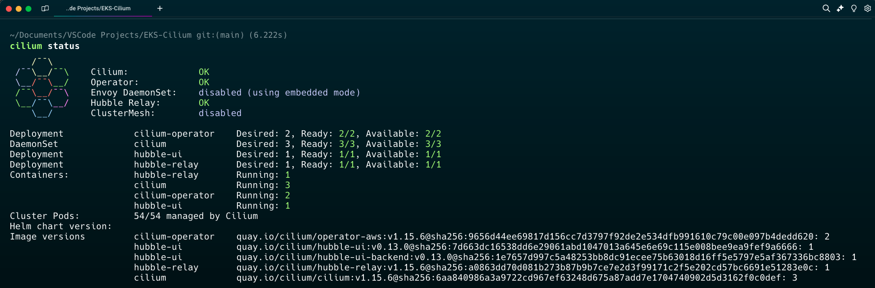Click the 'cilium status' command text
The width and height of the screenshot is (875, 288).
click(45, 46)
